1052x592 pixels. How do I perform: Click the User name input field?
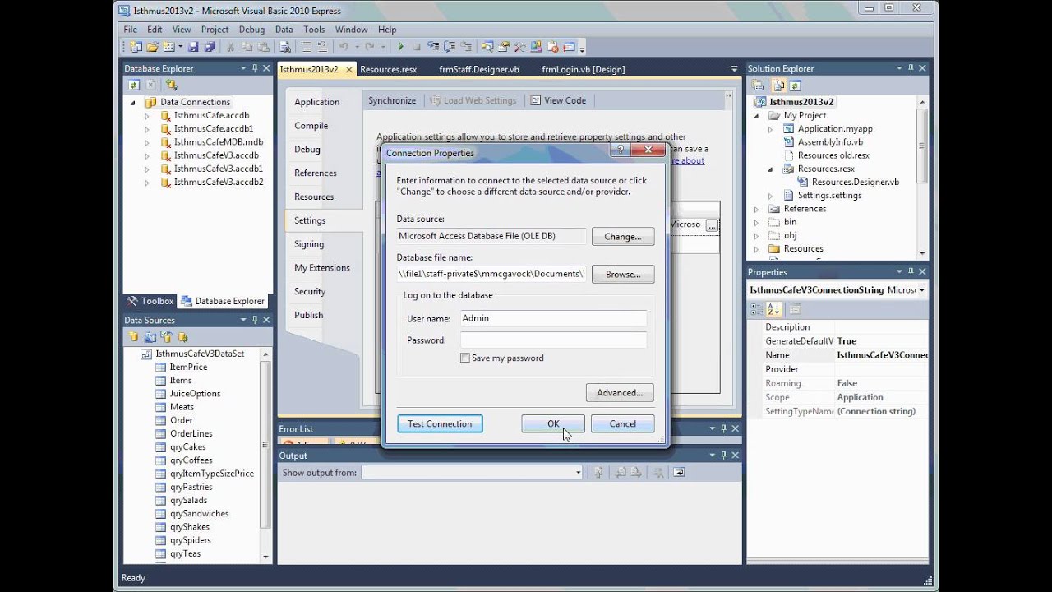pyautogui.click(x=553, y=318)
